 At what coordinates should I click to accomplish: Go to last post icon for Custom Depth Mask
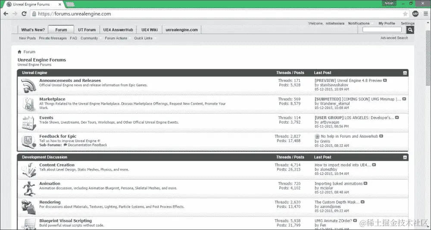pyautogui.click(x=362, y=202)
